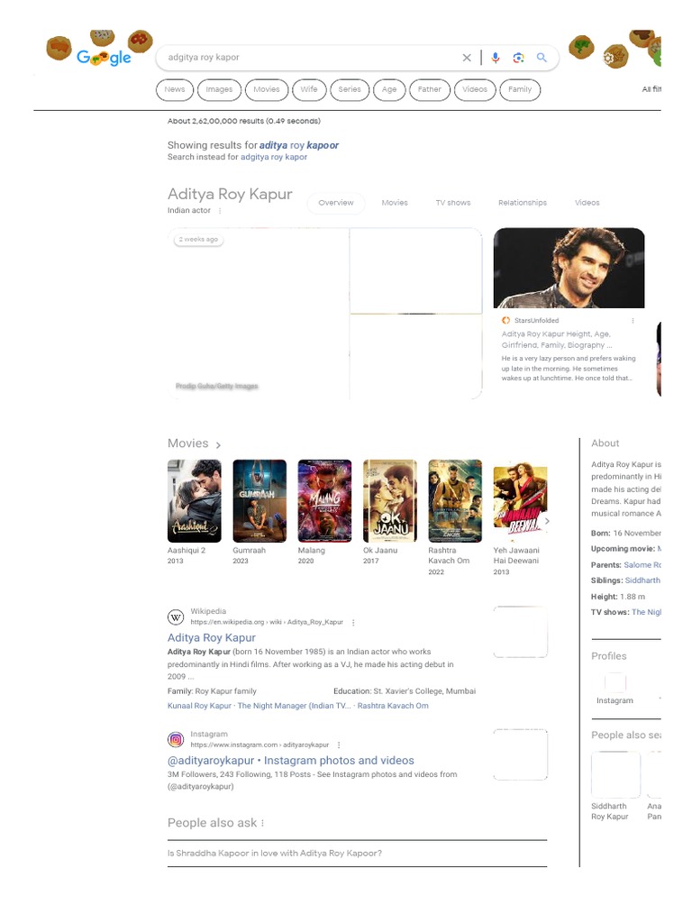Select the Father filter chip
The image size is (692, 923).
pyautogui.click(x=430, y=89)
